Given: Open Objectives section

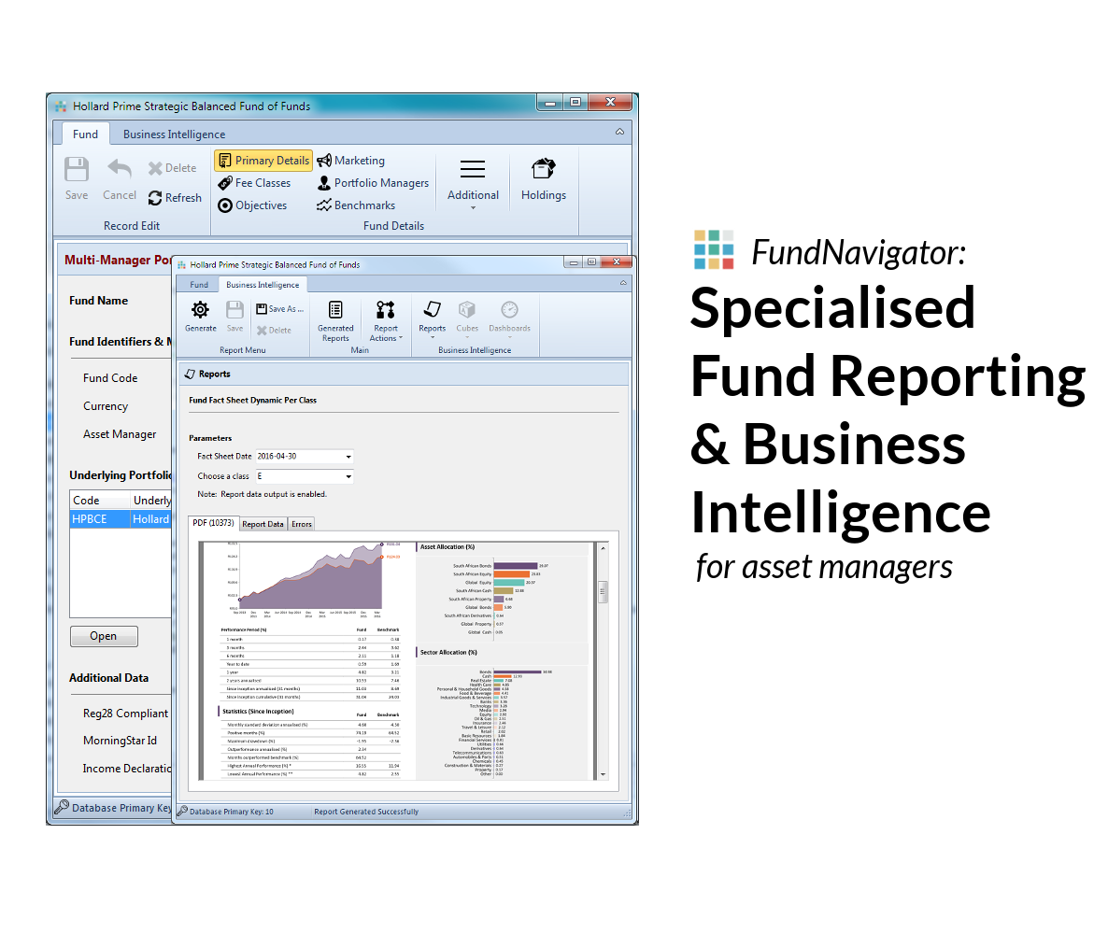Looking at the screenshot, I should (x=252, y=205).
